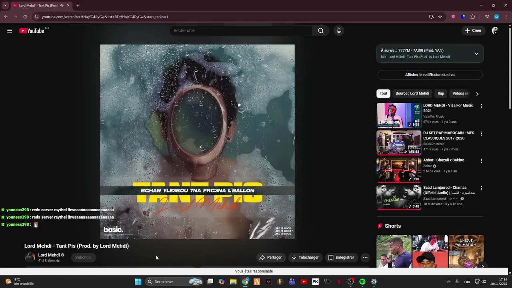Open the YouTube account avatar menu
The width and height of the screenshot is (512, 288).
[x=495, y=31]
